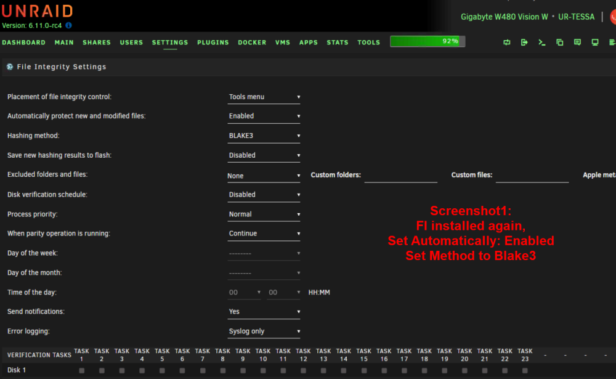Click the Version: 6.11.0-rc4 text

pyautogui.click(x=32, y=25)
